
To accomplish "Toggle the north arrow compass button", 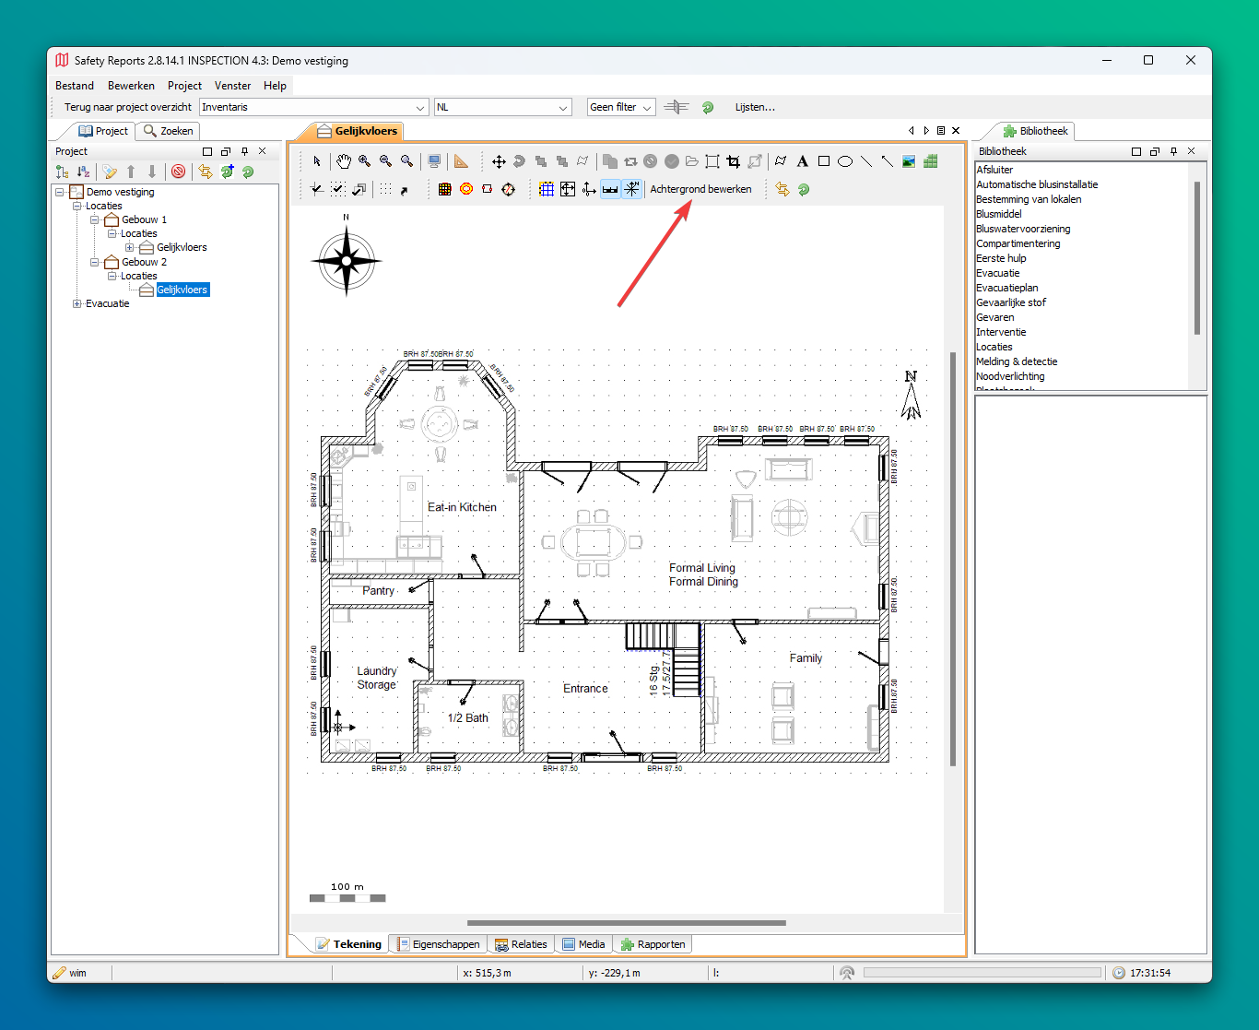I will click(x=631, y=189).
